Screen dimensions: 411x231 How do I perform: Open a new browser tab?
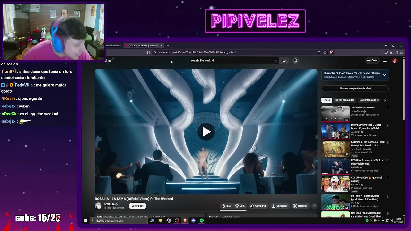pos(168,45)
